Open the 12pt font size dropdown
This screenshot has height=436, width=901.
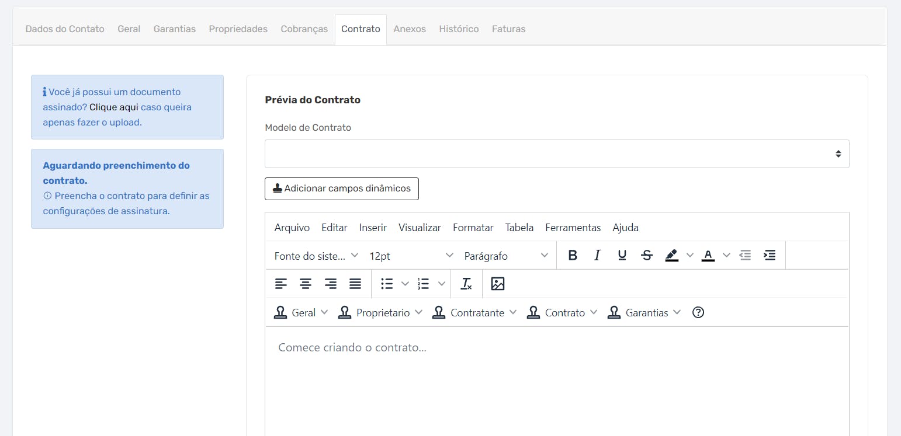click(x=411, y=256)
